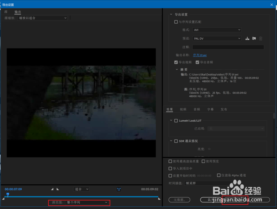Open the 时间插值 帧采样 dropdown
Screen dimensions: 277x209
209,183
